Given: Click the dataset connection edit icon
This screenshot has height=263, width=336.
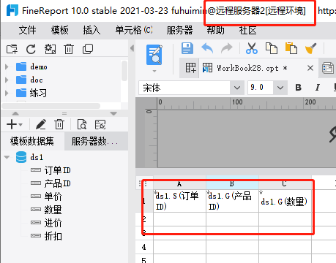Looking at the screenshot, I should (100, 124).
